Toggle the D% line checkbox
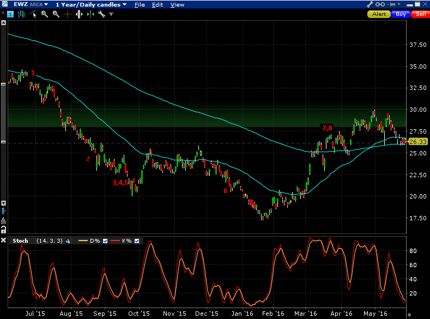This screenshot has height=319, width=430. click(x=105, y=241)
